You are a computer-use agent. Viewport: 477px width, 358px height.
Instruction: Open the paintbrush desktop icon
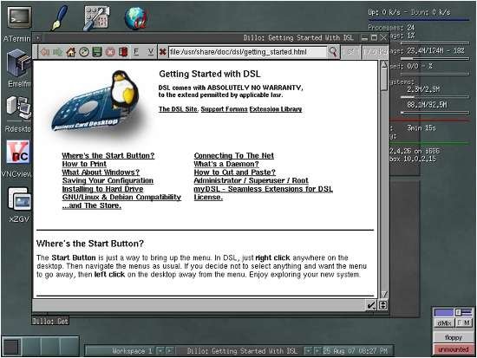59,17
